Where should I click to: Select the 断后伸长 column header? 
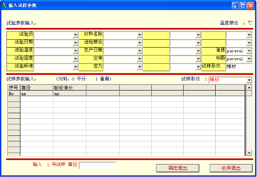[70, 88]
